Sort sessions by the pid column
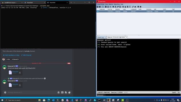 pos(155,9)
